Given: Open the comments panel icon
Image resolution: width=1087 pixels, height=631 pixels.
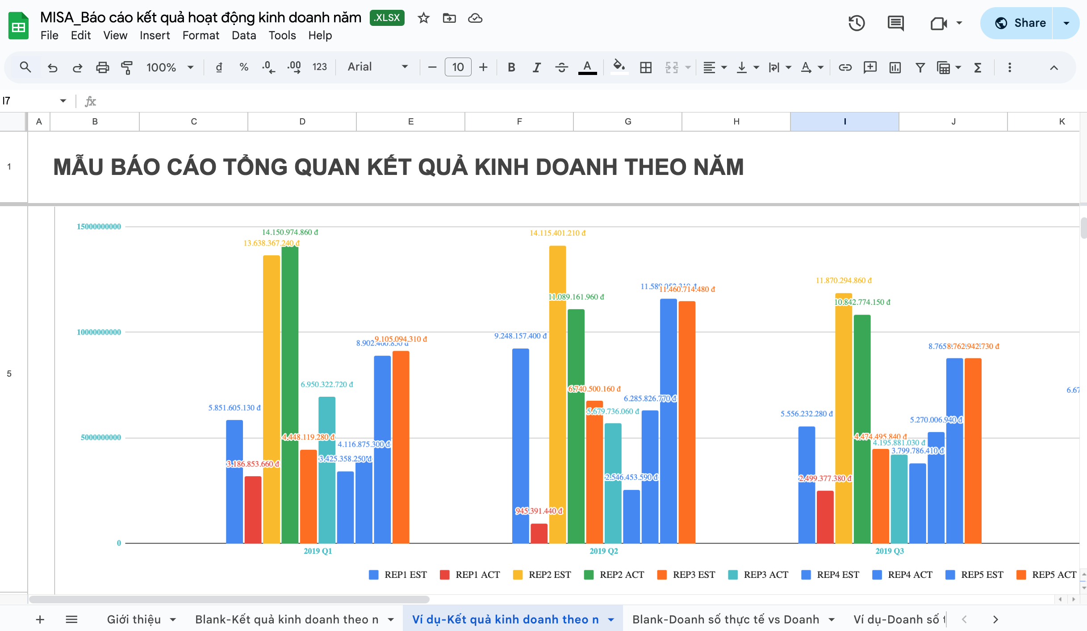Looking at the screenshot, I should pyautogui.click(x=895, y=23).
